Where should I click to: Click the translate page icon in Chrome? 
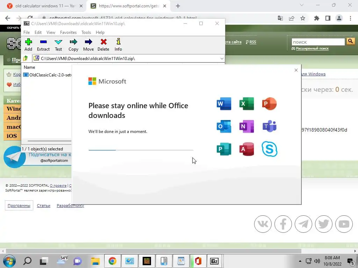point(280,18)
